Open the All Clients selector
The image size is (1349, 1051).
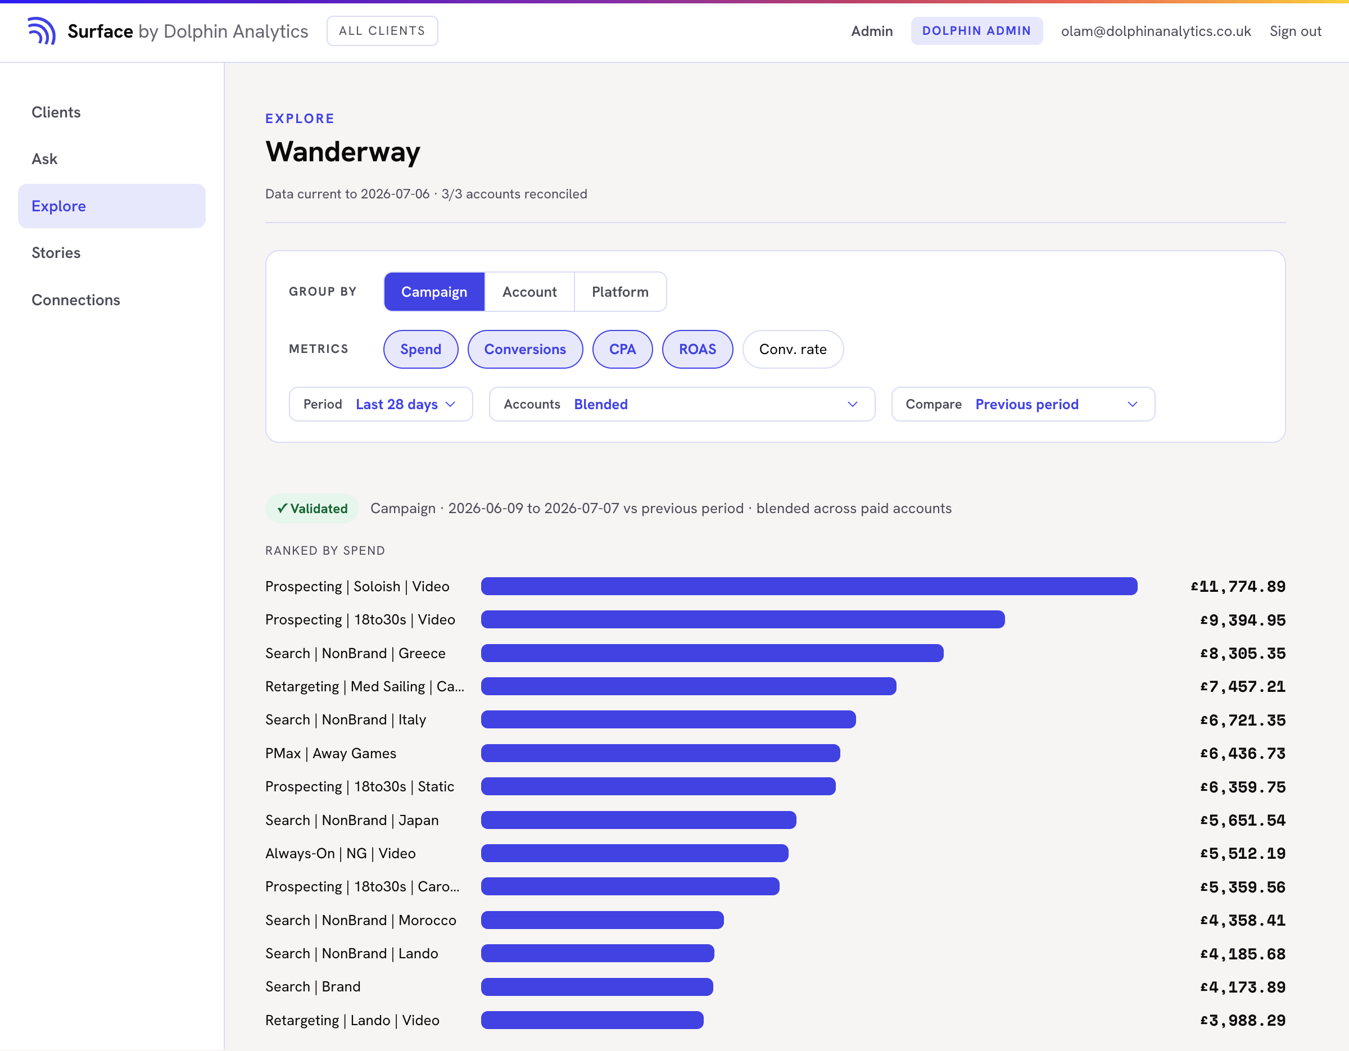click(382, 31)
